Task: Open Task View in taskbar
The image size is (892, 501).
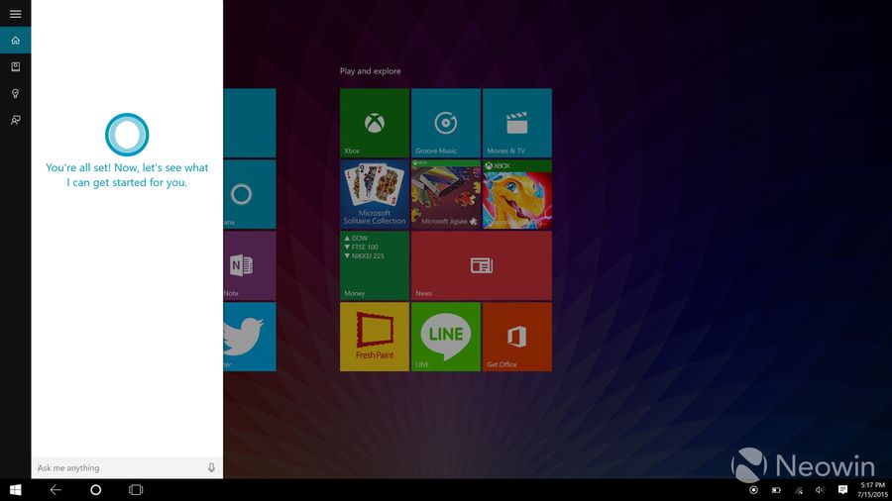Action: 136,490
